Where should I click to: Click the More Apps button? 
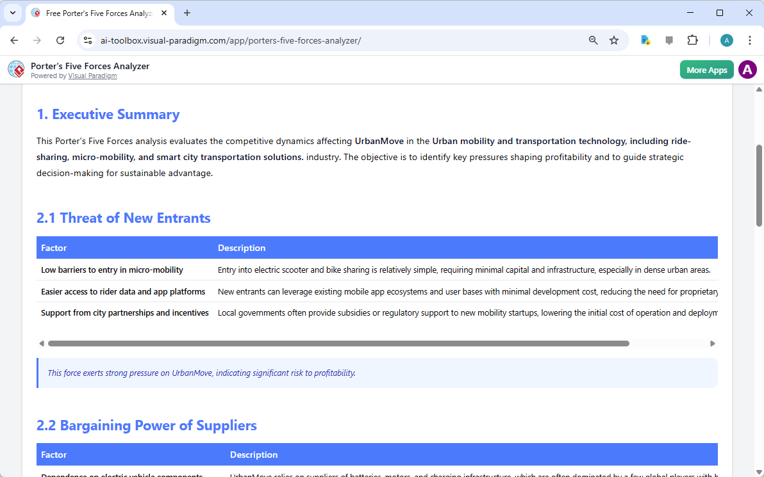pos(706,69)
